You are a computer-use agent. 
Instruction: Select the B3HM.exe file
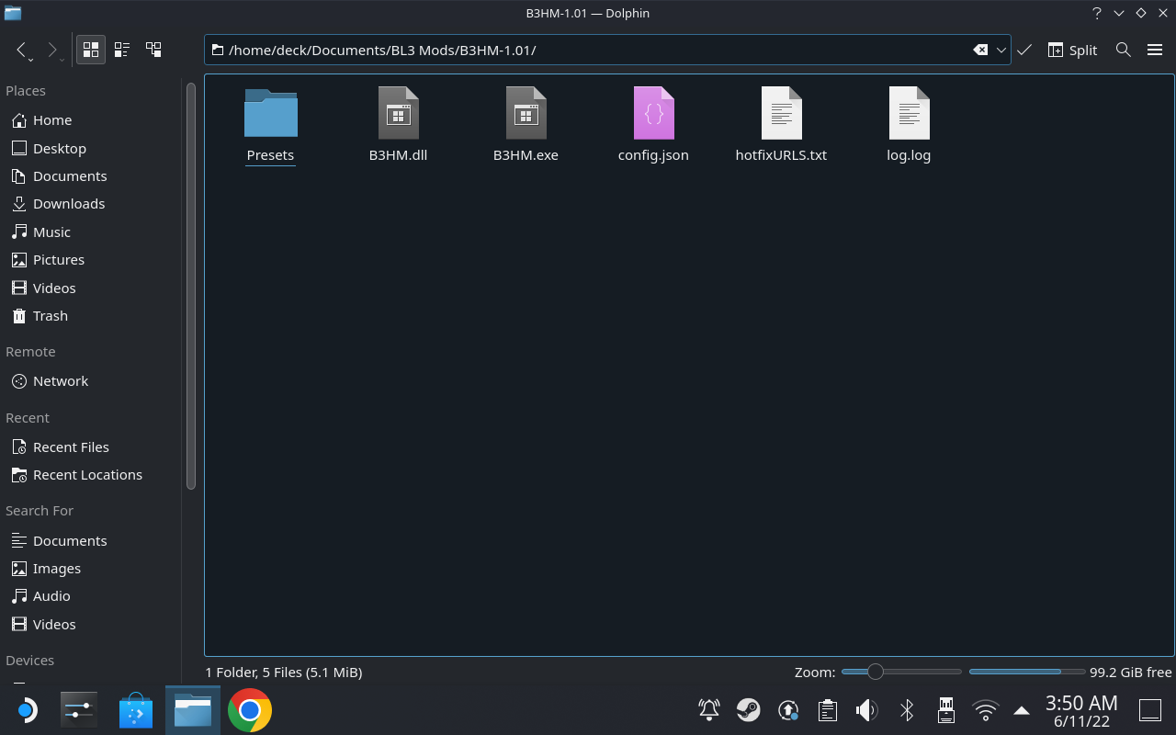(526, 126)
